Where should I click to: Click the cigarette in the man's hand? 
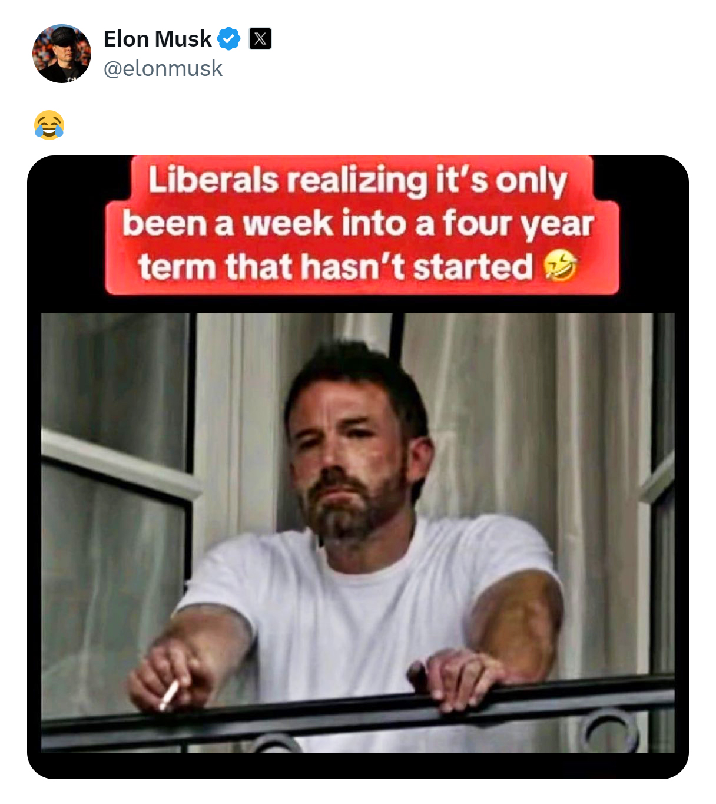point(170,694)
